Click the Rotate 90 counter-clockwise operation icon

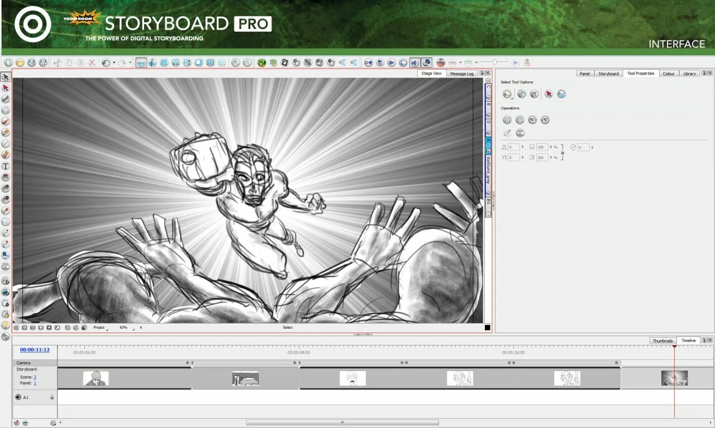click(545, 120)
